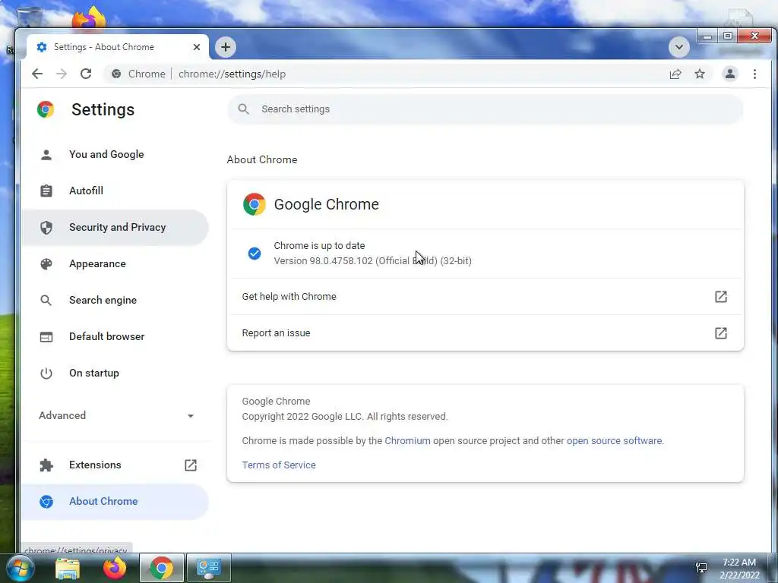Click the palette icon beside Appearance
The image size is (778, 583).
[x=46, y=263]
